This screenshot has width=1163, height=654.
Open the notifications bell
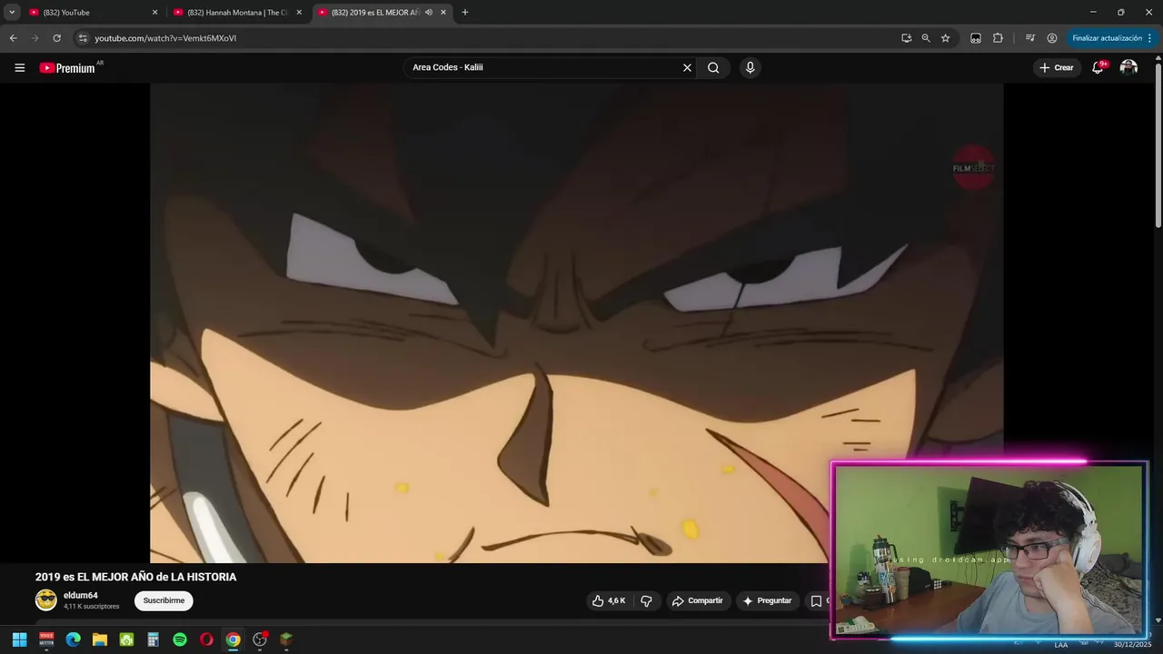(x=1098, y=67)
